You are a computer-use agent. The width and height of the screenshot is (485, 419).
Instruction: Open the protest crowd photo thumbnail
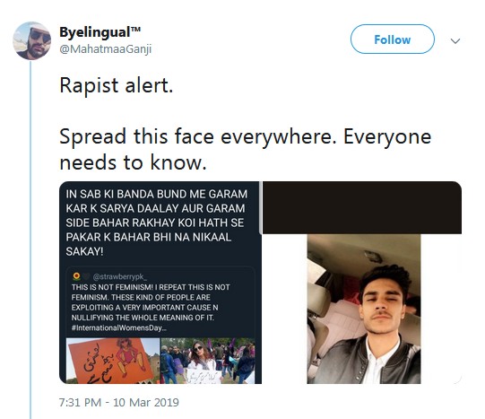pyautogui.click(x=208, y=361)
